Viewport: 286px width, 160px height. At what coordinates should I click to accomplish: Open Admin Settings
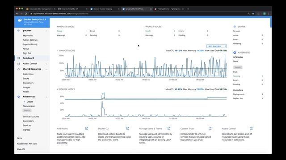(30, 40)
